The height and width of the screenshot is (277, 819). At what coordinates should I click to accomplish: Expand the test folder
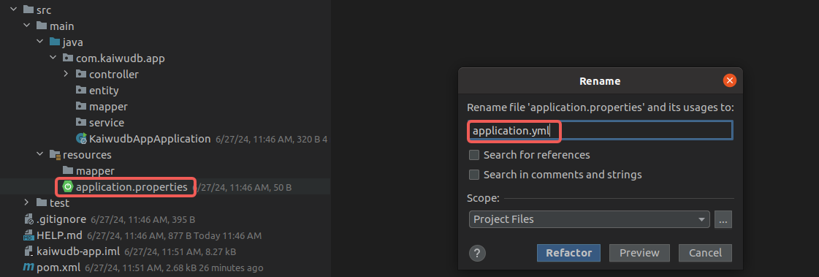click(26, 202)
